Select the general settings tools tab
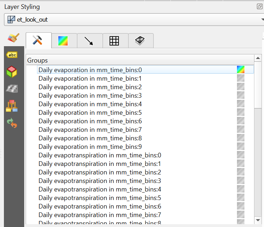This screenshot has height=227, width=264. [x=37, y=40]
